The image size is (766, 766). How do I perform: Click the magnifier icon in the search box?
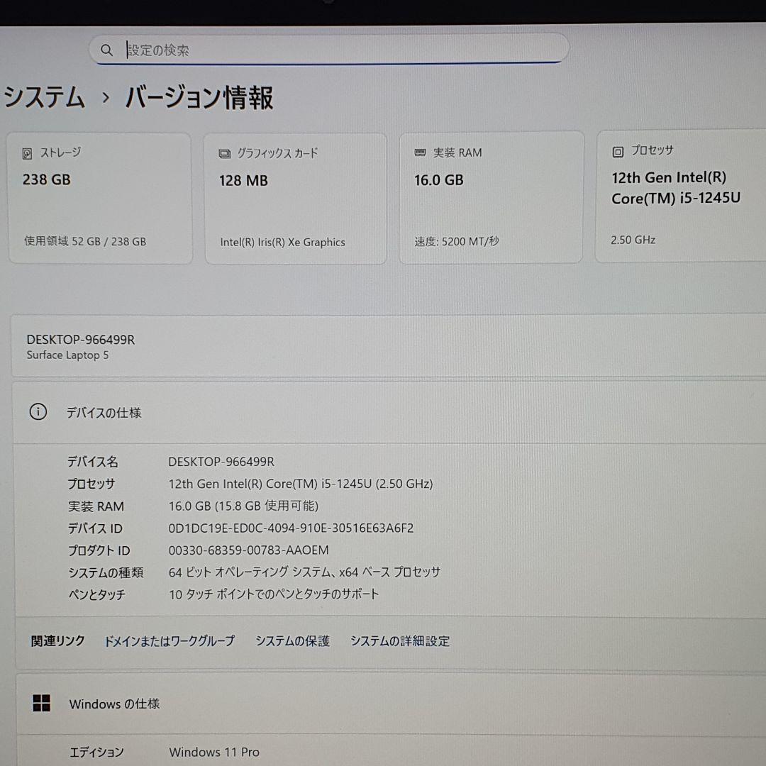point(107,50)
